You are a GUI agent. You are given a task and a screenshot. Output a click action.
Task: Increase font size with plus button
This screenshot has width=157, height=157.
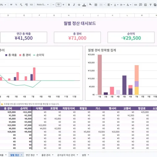pyautogui.click(x=63, y=5)
